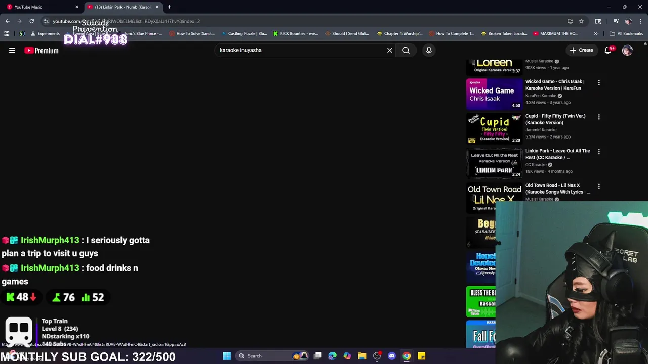The image size is (648, 364).
Task: Open more options for Old Town Road video
Action: pyautogui.click(x=599, y=186)
